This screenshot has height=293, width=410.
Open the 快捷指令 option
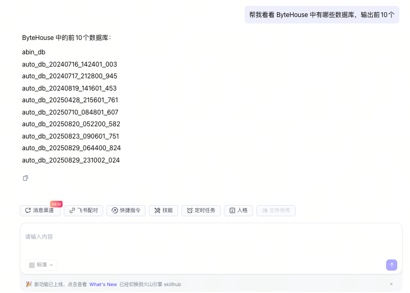(126, 210)
